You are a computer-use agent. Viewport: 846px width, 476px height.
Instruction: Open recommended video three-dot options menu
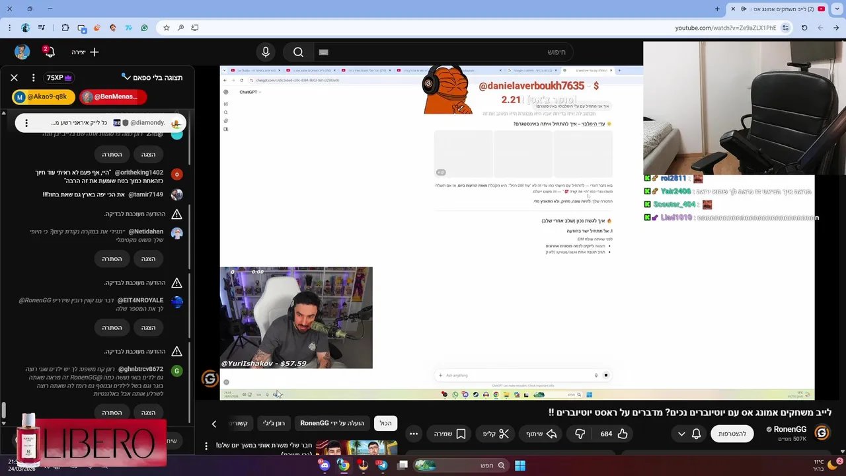pos(206,446)
